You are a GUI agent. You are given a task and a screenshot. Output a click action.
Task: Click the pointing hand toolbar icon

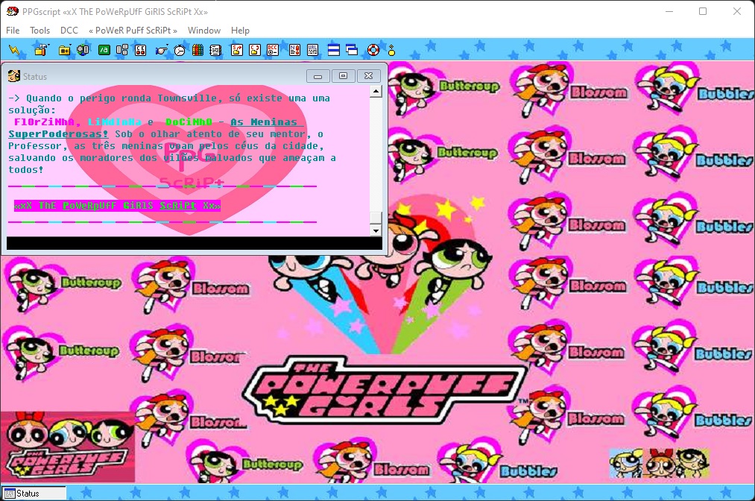pyautogui.click(x=161, y=50)
